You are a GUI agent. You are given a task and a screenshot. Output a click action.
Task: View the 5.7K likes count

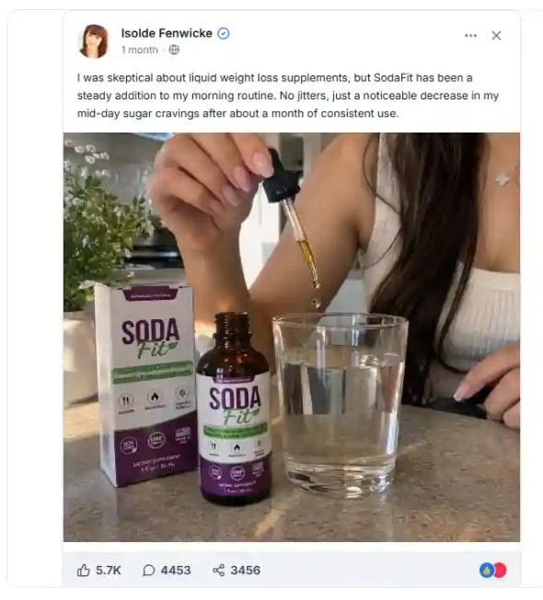click(109, 571)
